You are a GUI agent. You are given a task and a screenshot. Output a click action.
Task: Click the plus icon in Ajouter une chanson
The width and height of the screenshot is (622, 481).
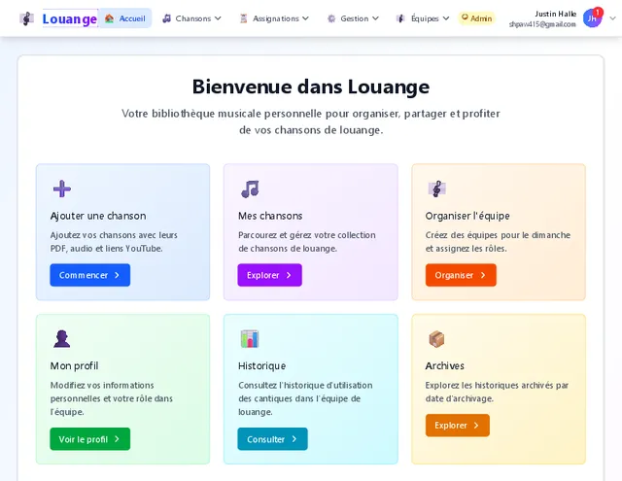point(61,189)
